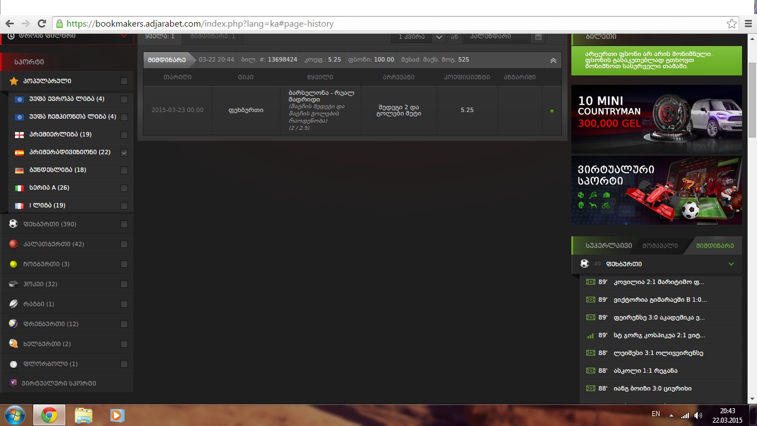Check the ჰოკეი (32) checkbox
Image resolution: width=757 pixels, height=426 pixels.
124,284
